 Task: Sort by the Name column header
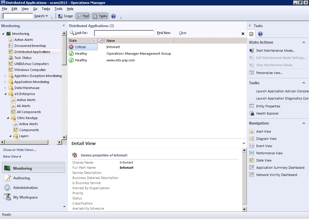click(x=139, y=41)
